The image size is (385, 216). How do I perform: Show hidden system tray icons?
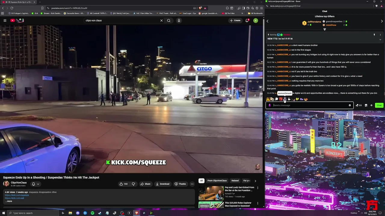pyautogui.click(x=362, y=213)
